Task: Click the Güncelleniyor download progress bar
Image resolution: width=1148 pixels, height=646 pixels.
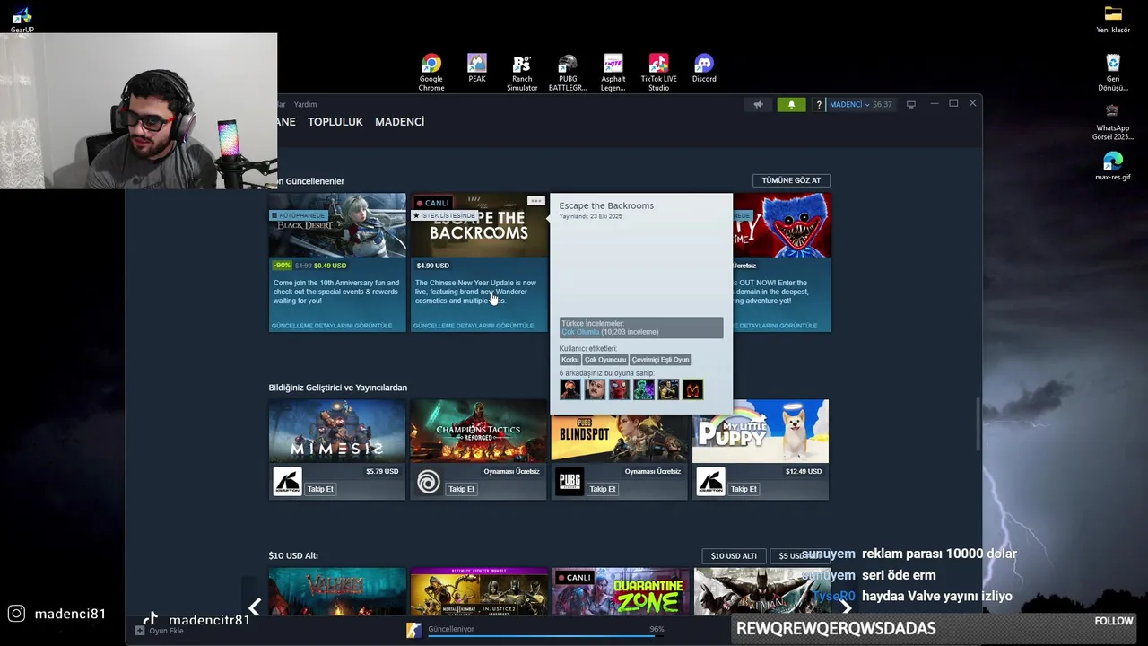Action: (x=545, y=636)
